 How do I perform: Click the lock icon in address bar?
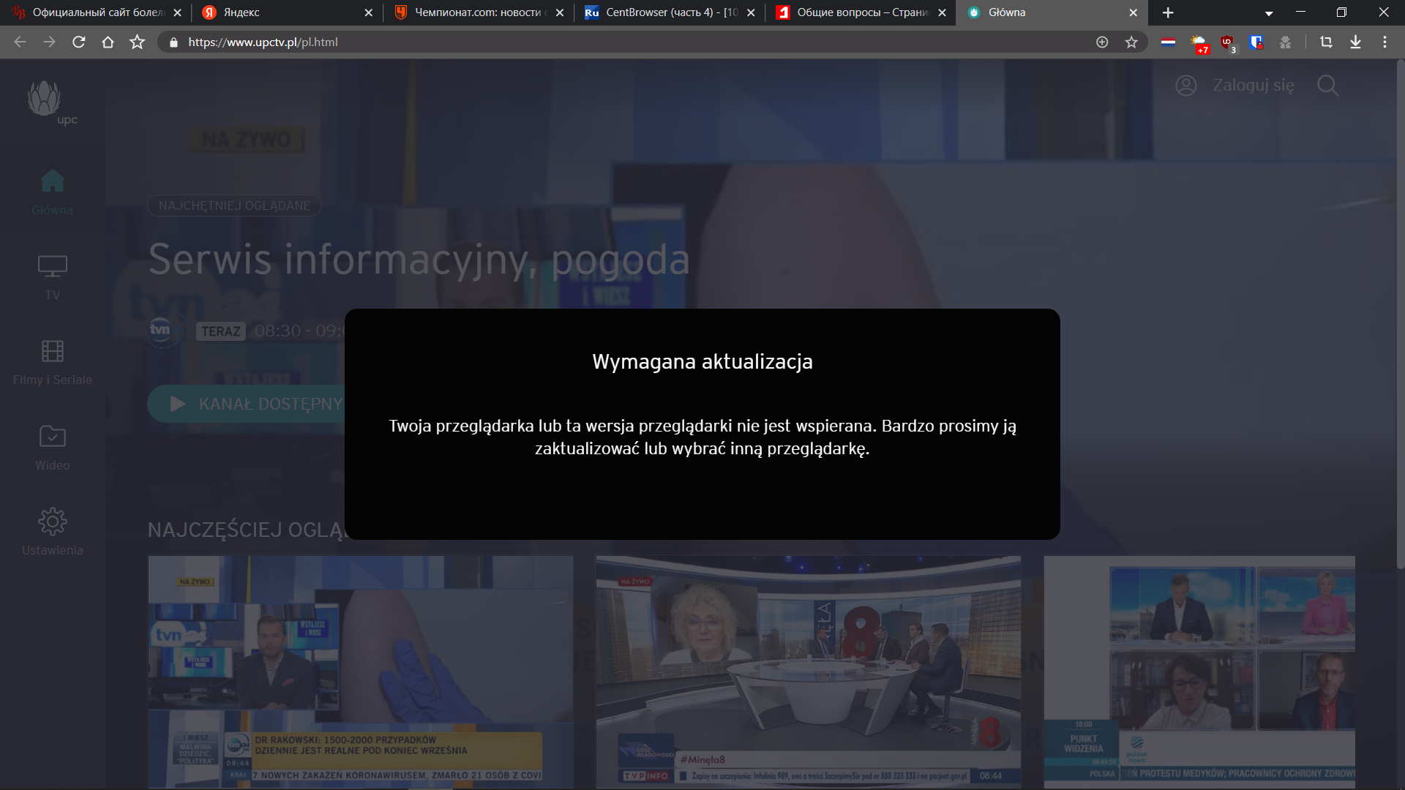[x=173, y=42]
